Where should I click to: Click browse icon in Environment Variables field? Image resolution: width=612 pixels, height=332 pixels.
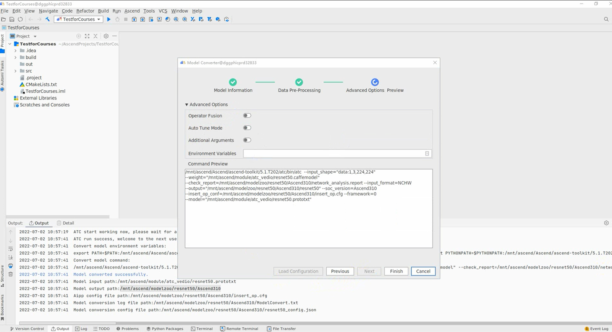coord(427,154)
